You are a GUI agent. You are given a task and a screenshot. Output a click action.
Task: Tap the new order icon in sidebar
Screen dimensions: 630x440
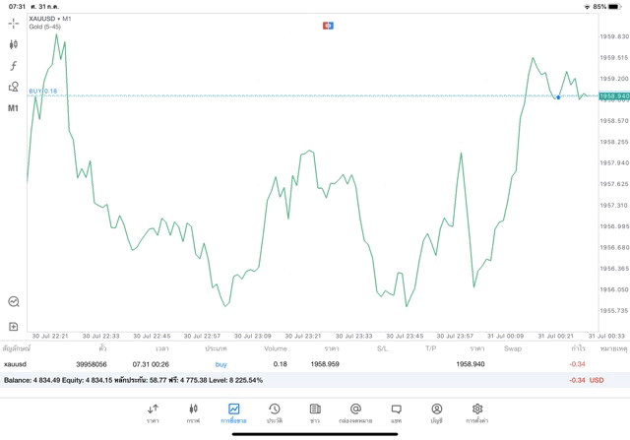tap(14, 325)
